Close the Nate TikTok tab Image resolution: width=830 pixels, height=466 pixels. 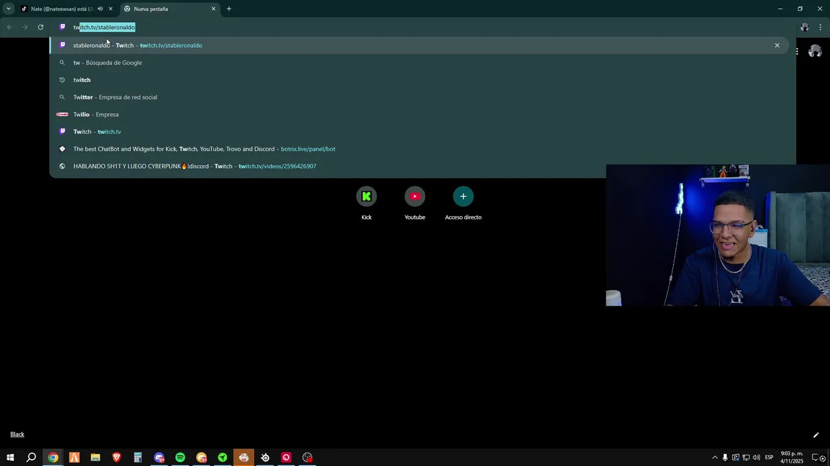pos(110,9)
